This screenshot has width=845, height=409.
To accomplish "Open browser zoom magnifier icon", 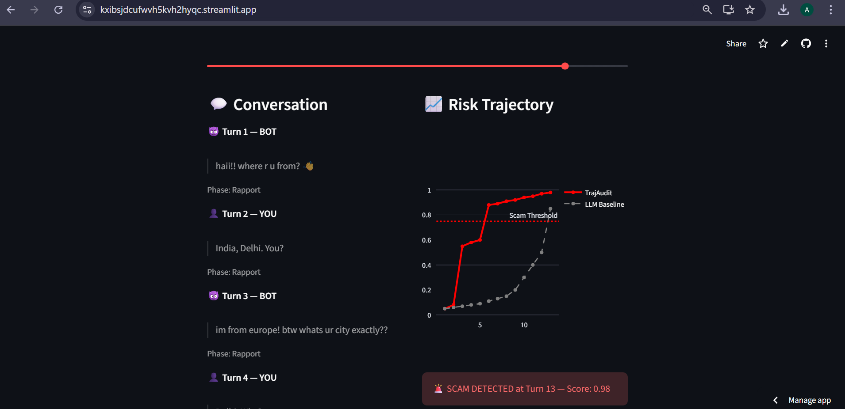I will click(x=707, y=10).
